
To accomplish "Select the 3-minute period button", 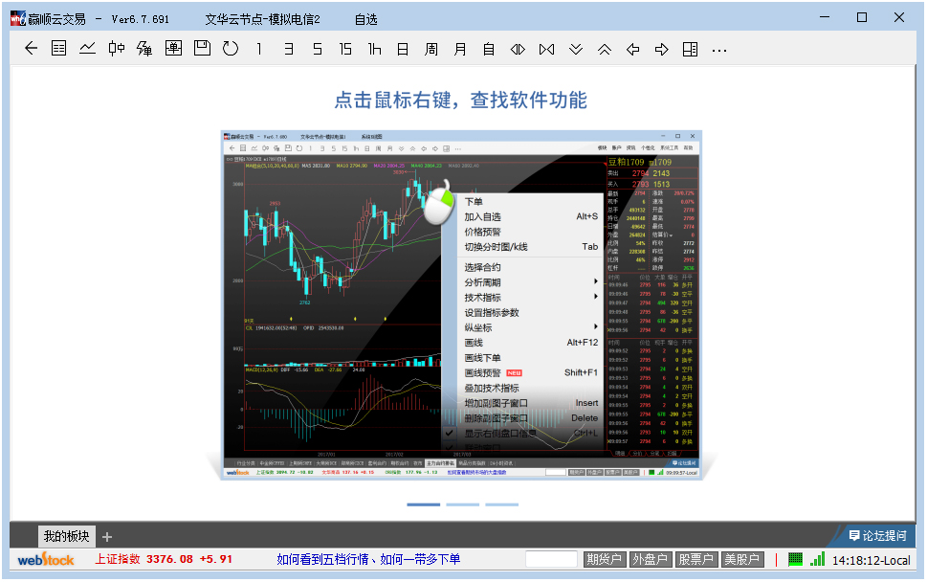I will coord(289,49).
